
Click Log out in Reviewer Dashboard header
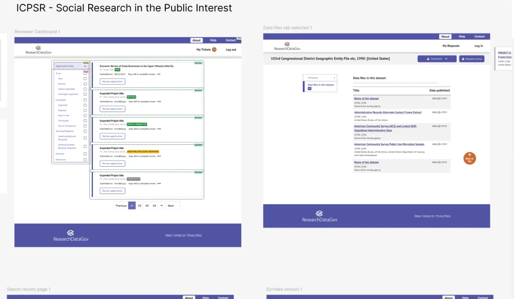coord(231,50)
